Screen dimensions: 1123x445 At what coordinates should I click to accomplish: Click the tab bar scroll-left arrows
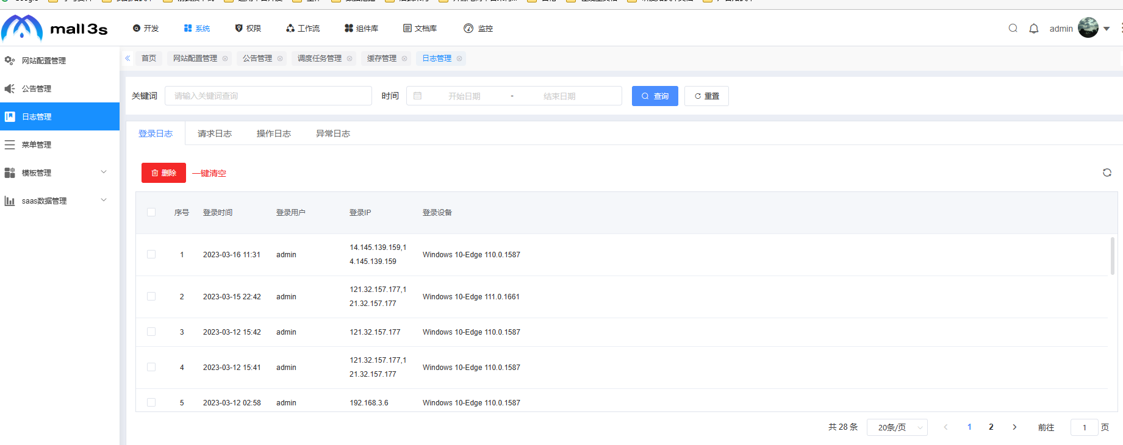click(127, 59)
